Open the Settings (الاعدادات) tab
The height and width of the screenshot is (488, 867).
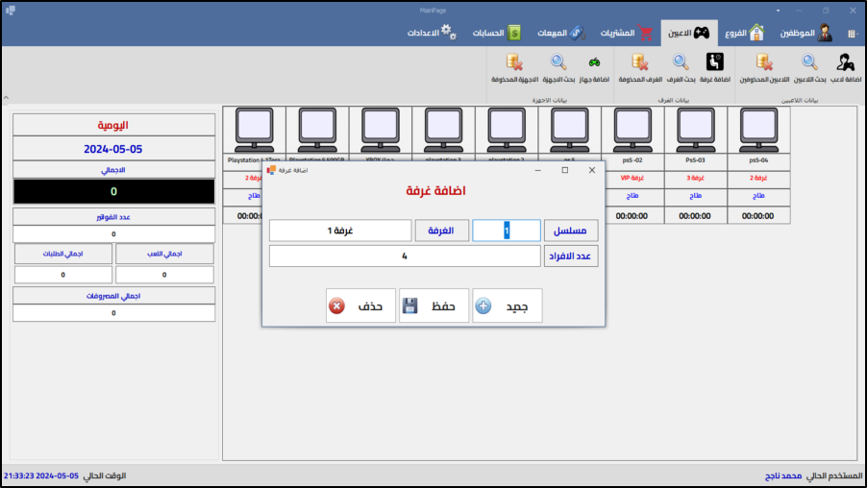point(431,33)
